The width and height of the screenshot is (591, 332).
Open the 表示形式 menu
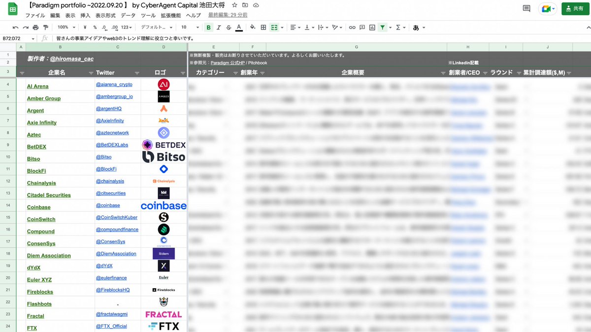click(105, 16)
